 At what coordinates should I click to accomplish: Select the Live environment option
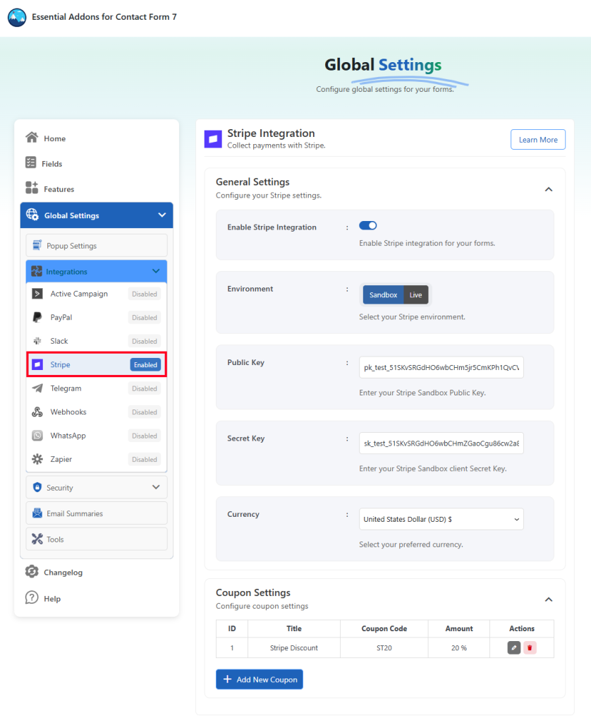click(416, 295)
